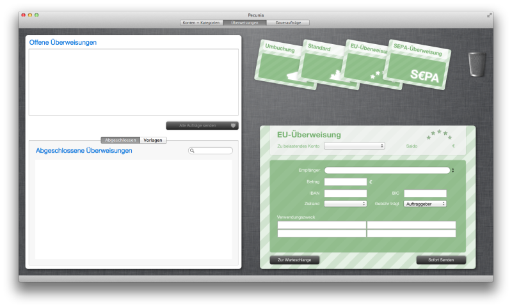This screenshot has height=308, width=512.
Task: Click the EU-Überweisung form title
Action: click(309, 135)
